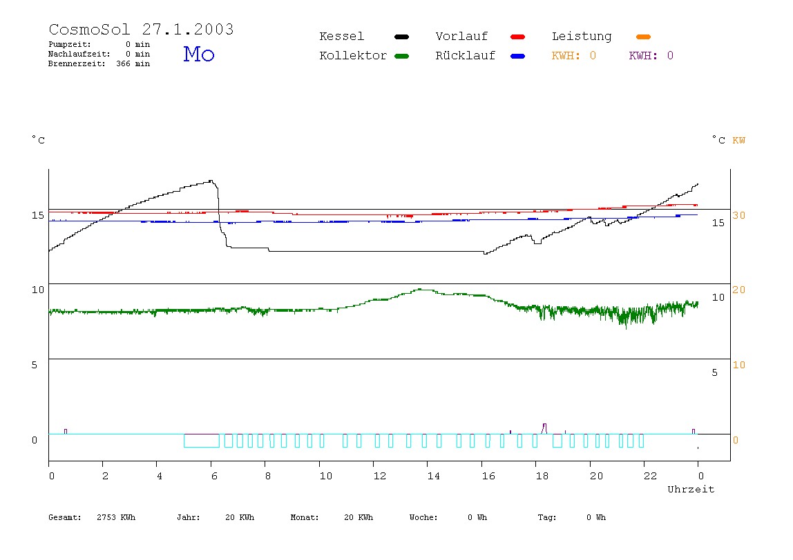Click the 'Nachlaufzeit:' label

point(79,54)
